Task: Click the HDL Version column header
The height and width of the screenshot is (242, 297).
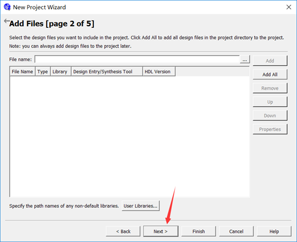Action: [159, 72]
